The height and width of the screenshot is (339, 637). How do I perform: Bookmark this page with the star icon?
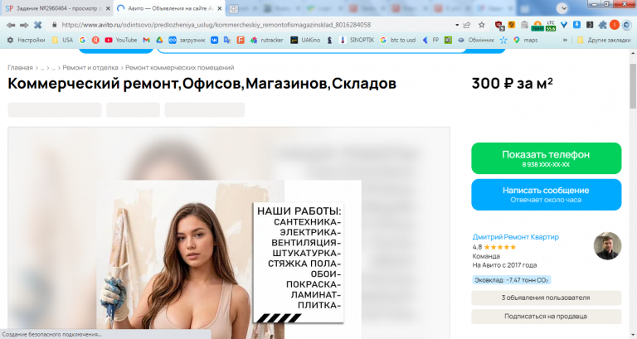tap(481, 25)
